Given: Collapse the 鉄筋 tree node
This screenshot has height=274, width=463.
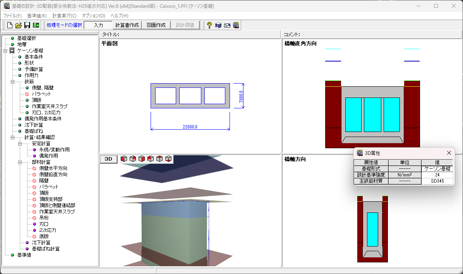Looking at the screenshot, I should (12, 82).
